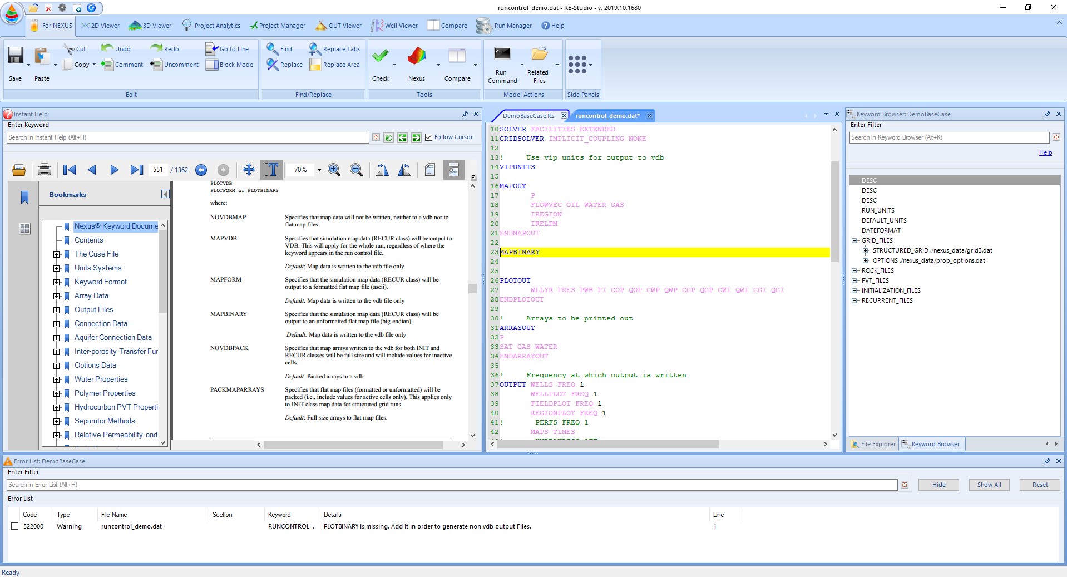Switch to DemoBaseCase.fcs document tab
Image resolution: width=1067 pixels, height=577 pixels.
pyautogui.click(x=528, y=116)
